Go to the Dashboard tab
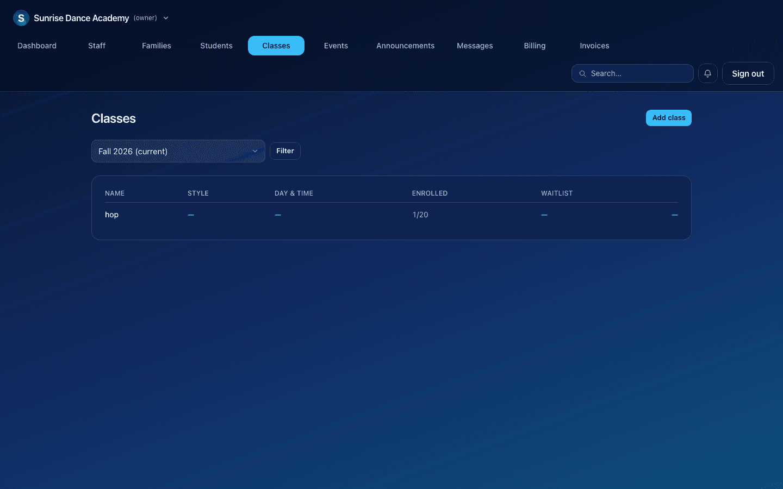 pos(37,46)
